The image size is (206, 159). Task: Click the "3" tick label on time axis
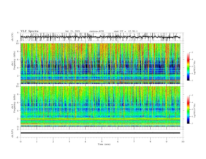coord(69,142)
